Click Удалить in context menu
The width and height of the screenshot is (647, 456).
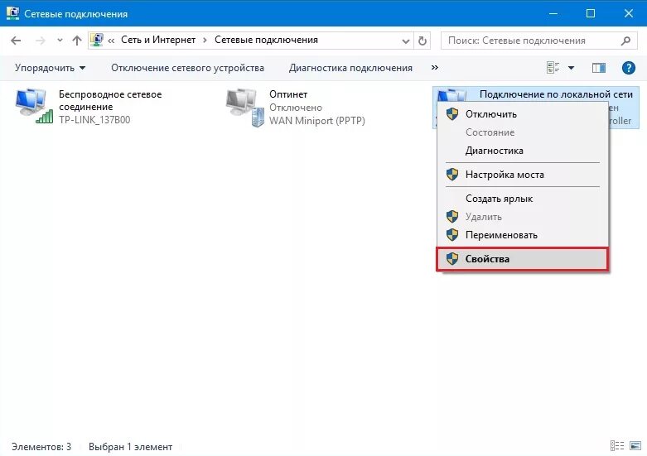(x=523, y=217)
